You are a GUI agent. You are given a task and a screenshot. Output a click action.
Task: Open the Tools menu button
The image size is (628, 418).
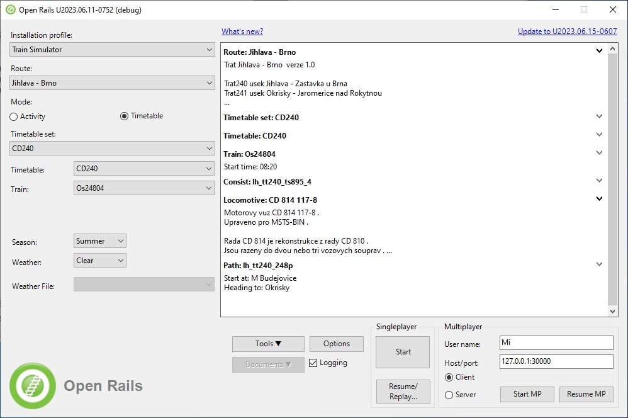tap(268, 344)
